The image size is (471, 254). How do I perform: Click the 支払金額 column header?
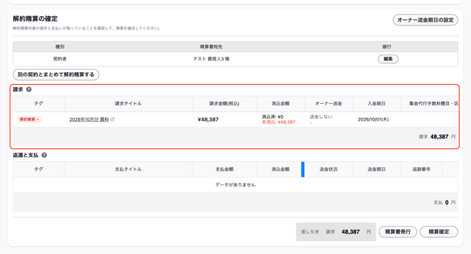pos(224,169)
